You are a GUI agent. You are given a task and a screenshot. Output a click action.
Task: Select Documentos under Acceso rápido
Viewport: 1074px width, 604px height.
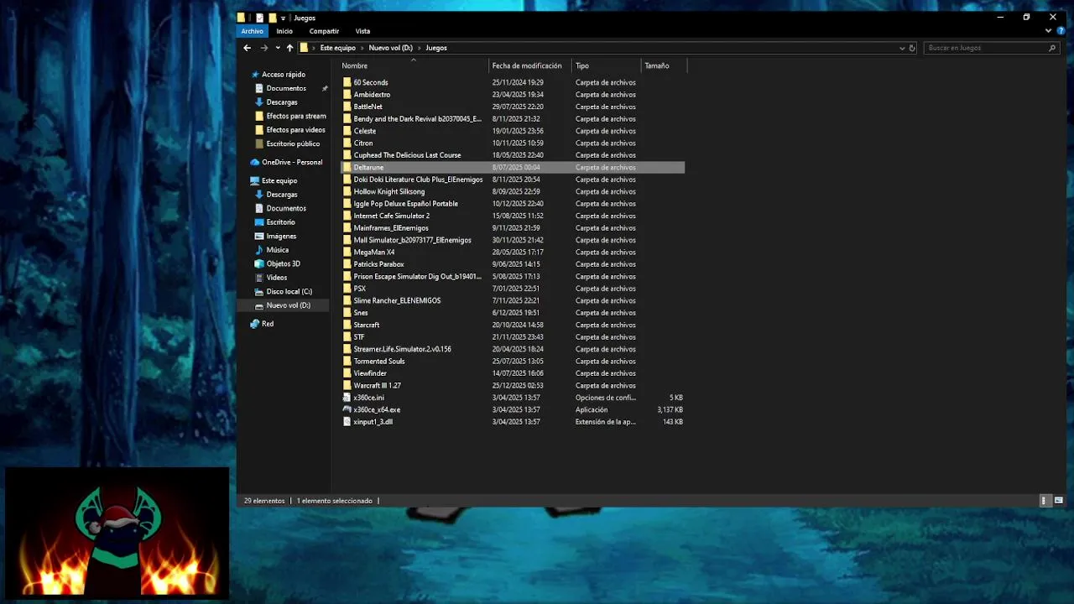point(285,88)
